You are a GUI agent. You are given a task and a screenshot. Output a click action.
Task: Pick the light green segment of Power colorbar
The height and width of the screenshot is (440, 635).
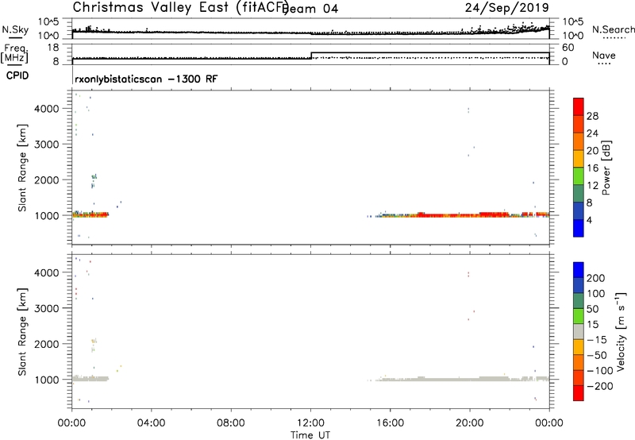coord(579,176)
